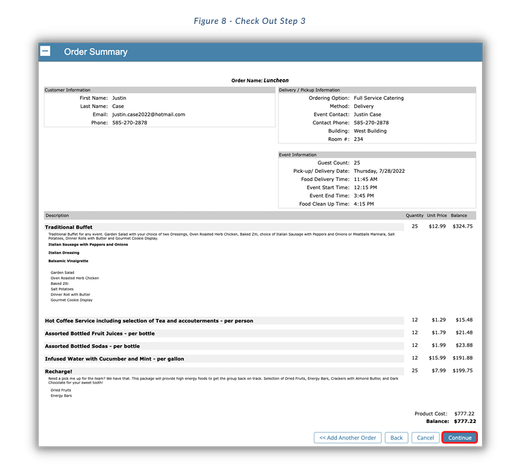This screenshot has width=521, height=466.
Task: Click the Event Information section header
Action: pos(377,154)
